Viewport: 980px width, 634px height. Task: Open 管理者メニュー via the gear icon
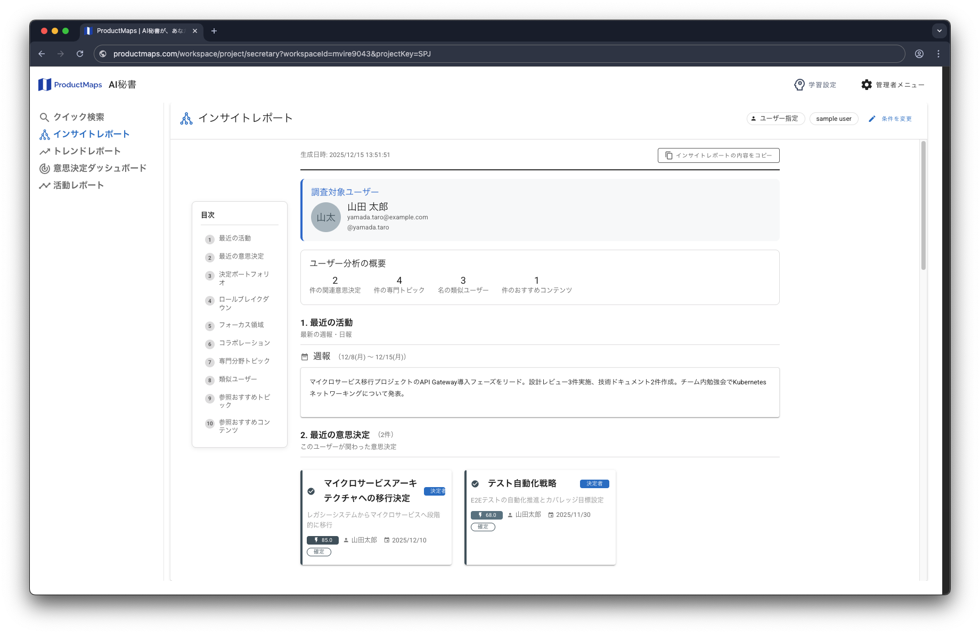(867, 84)
